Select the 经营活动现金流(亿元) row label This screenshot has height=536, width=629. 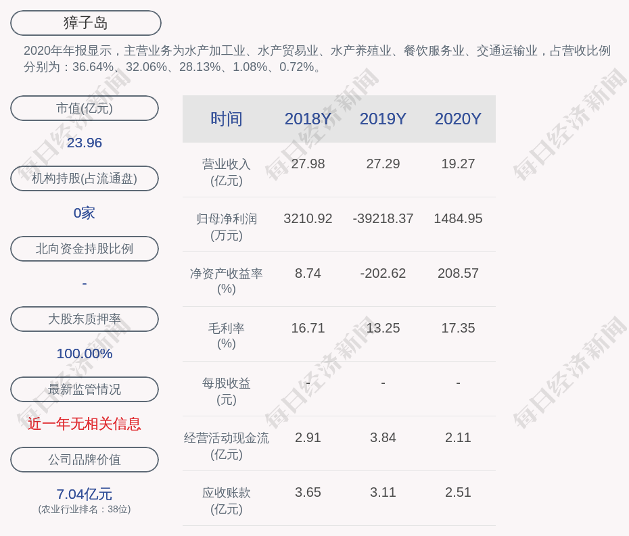pos(227,445)
